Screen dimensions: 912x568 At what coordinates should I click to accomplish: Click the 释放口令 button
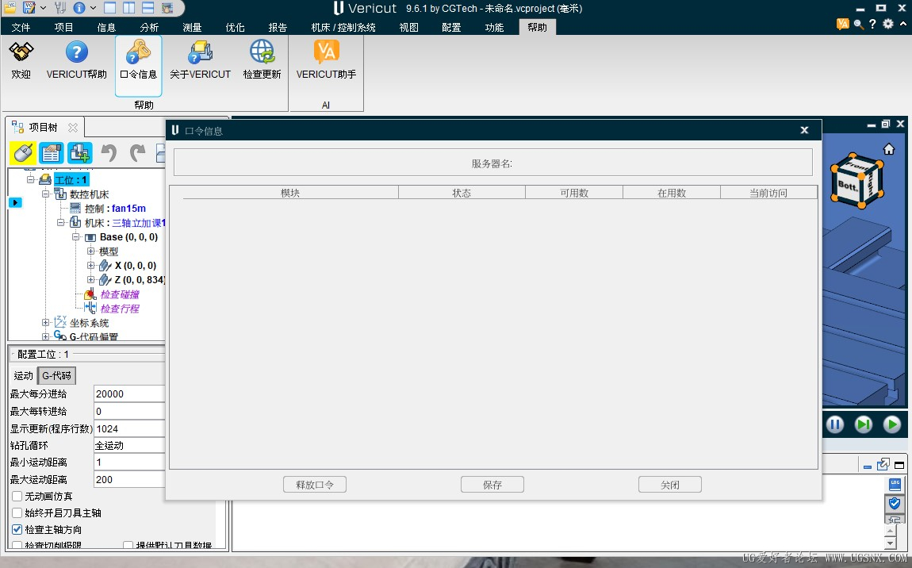pyautogui.click(x=315, y=485)
